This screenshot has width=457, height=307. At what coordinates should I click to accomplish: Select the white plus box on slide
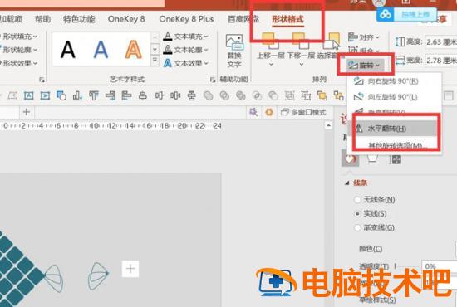pos(130,269)
